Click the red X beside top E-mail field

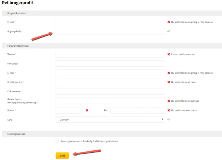(169, 22)
